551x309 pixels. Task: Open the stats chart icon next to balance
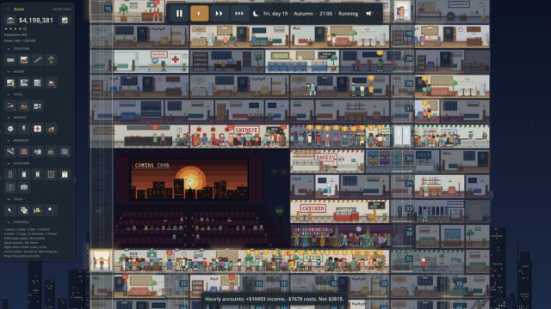pyautogui.click(x=65, y=21)
